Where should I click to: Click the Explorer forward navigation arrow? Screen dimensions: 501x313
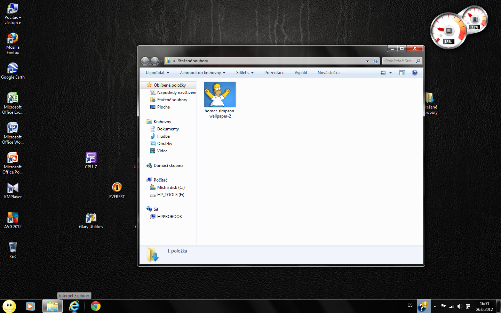click(154, 61)
